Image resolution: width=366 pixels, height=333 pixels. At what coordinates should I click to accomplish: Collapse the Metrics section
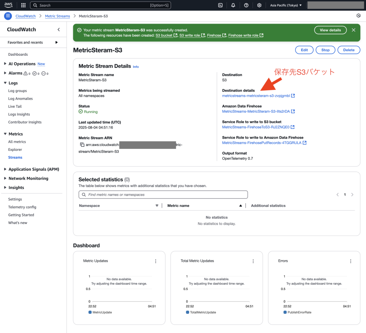pyautogui.click(x=5, y=134)
